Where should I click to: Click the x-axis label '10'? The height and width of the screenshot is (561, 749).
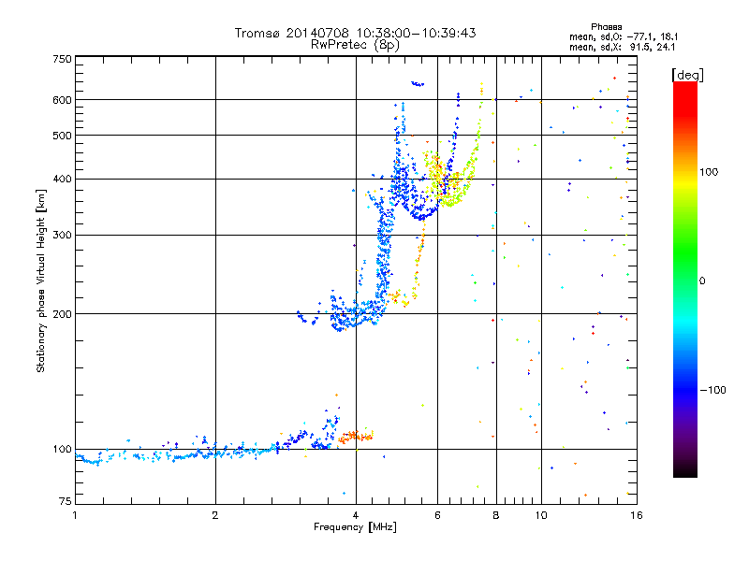541,515
